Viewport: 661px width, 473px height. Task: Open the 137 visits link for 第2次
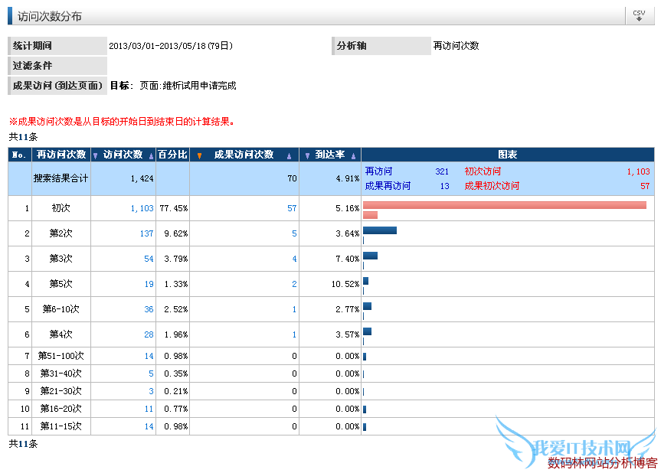point(146,233)
